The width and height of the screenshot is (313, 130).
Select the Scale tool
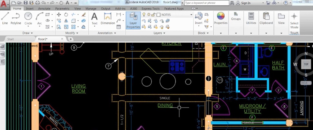pos(66,27)
